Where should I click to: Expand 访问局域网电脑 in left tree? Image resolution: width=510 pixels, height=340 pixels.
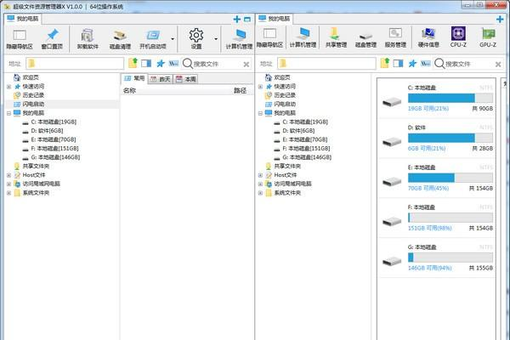click(x=9, y=184)
